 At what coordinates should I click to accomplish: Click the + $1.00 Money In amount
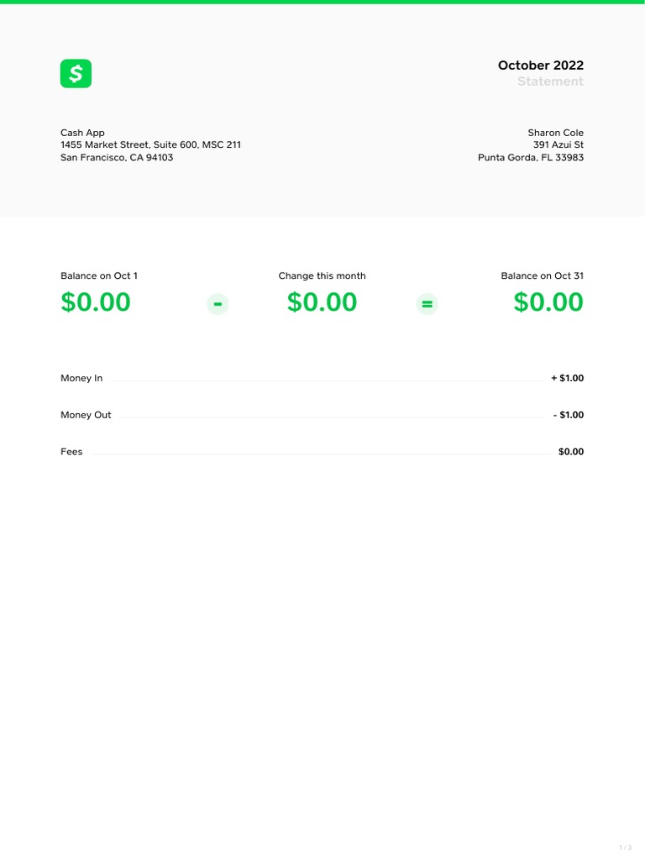(567, 378)
